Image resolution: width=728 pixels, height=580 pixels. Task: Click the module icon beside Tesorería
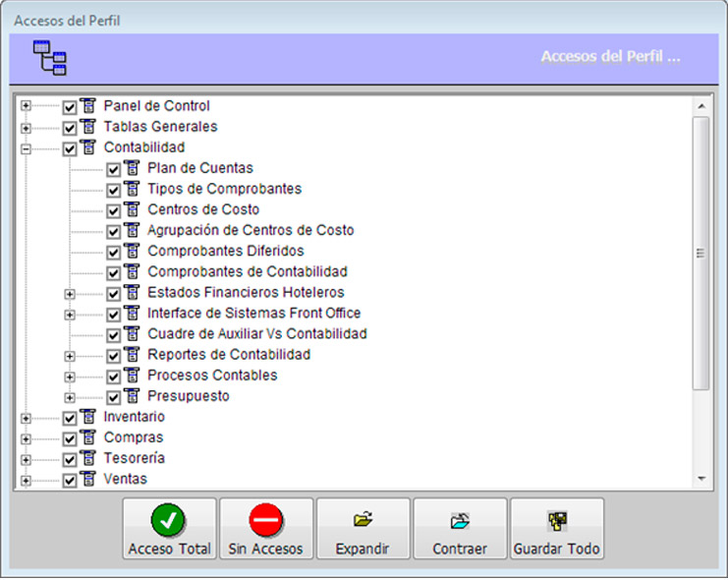(87, 458)
